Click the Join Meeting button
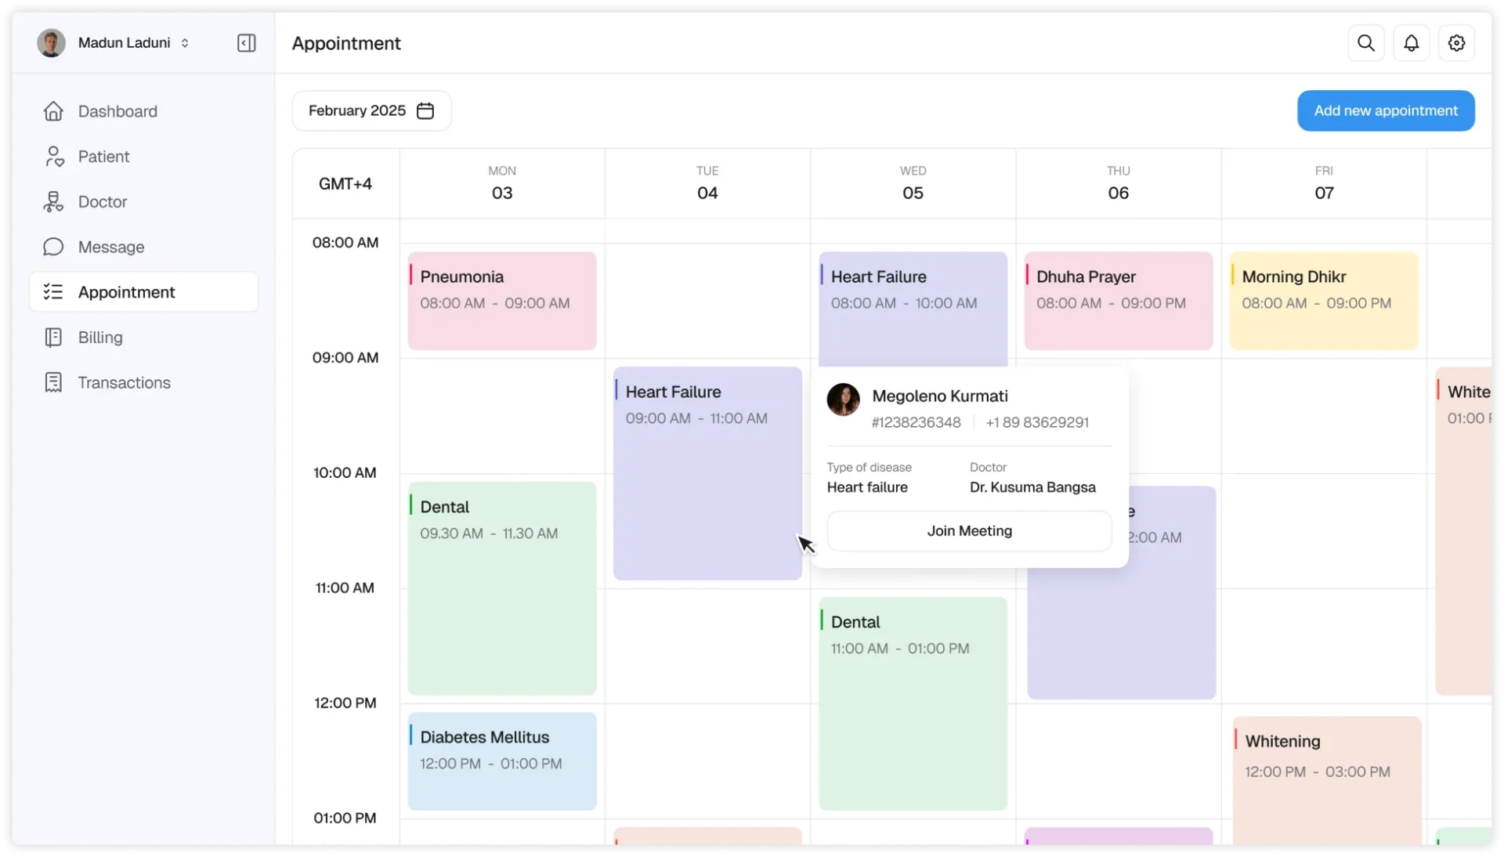 969,531
